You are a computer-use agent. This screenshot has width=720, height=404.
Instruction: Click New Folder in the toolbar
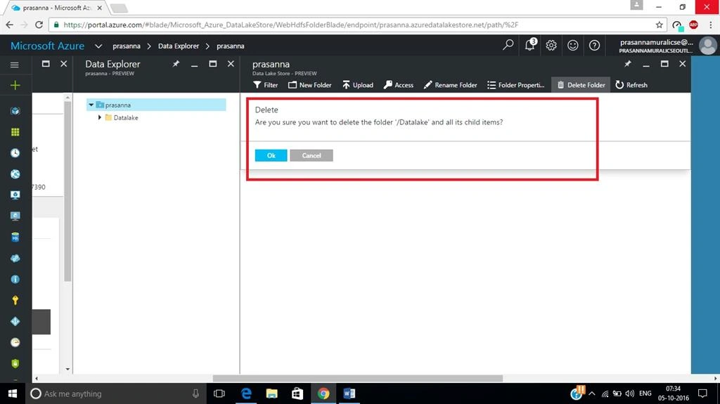(x=309, y=85)
